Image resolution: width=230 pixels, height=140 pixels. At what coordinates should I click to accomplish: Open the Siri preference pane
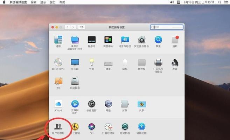tap(91, 129)
